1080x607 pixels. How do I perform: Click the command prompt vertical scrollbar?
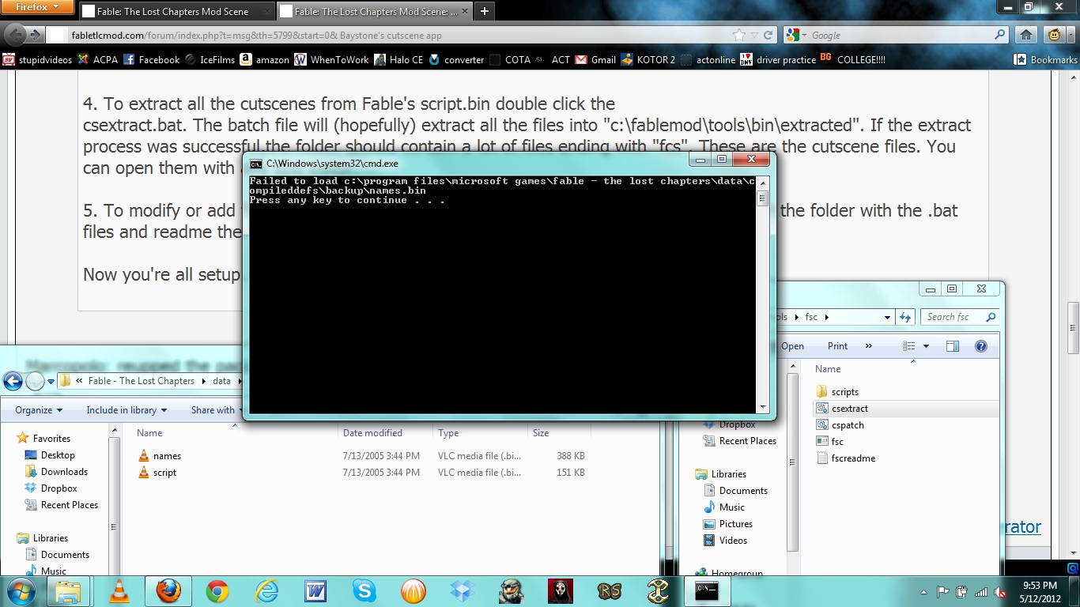coord(762,300)
